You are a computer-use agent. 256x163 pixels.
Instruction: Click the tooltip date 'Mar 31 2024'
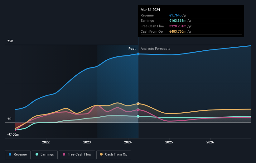[150, 10]
